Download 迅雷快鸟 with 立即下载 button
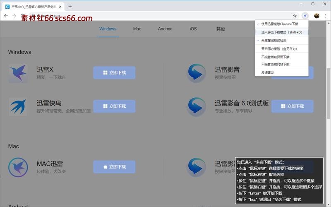 [x=114, y=106]
